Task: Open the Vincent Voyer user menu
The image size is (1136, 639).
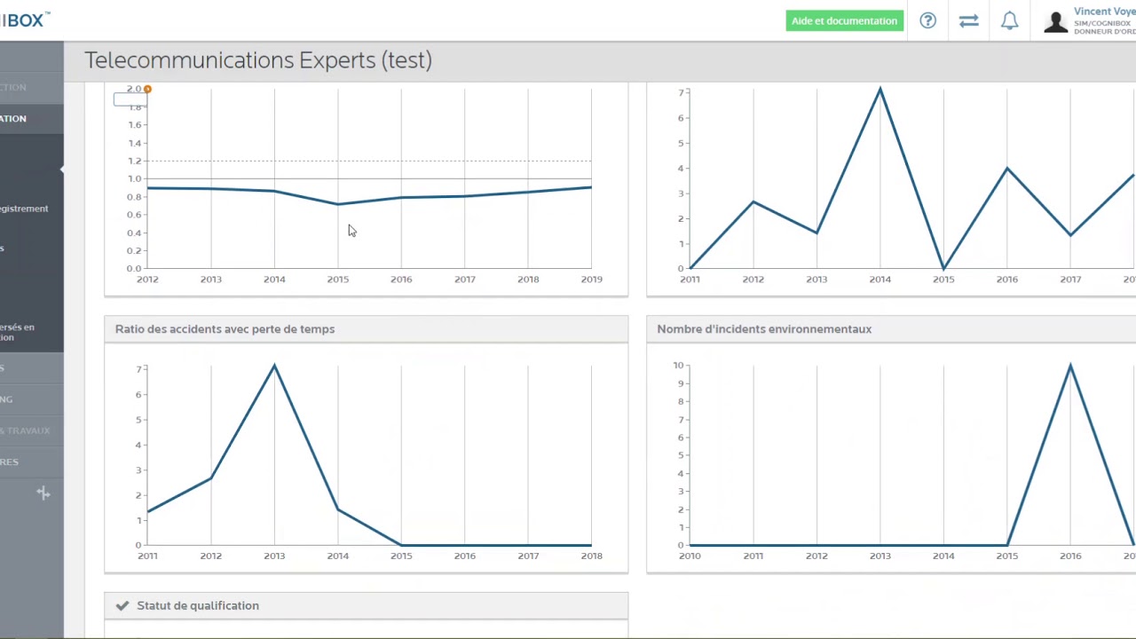Action: pyautogui.click(x=1103, y=20)
